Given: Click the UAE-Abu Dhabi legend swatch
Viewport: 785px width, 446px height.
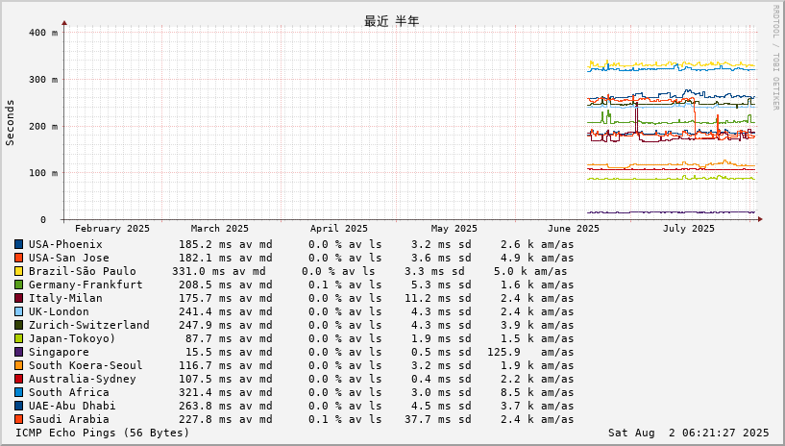Looking at the screenshot, I should click(18, 407).
